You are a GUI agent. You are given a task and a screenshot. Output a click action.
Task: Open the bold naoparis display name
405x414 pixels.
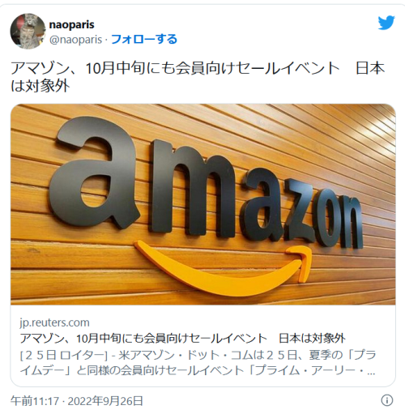71,24
